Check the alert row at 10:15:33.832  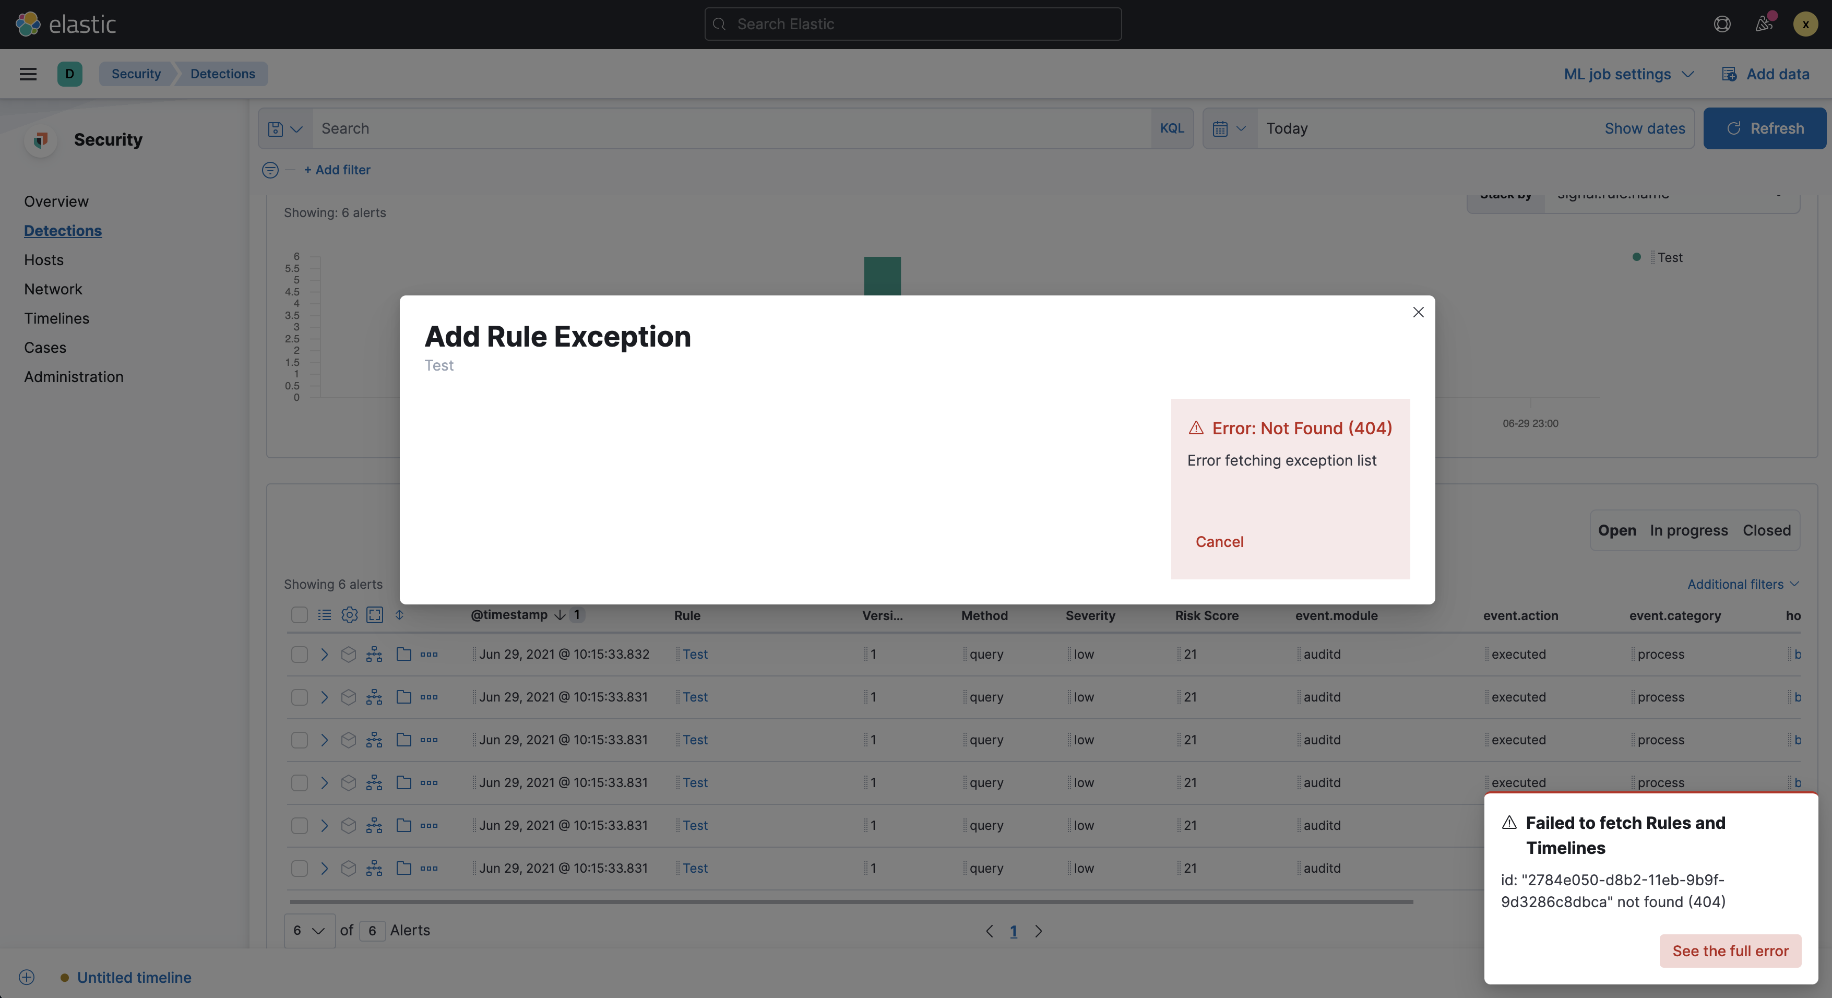pos(300,654)
